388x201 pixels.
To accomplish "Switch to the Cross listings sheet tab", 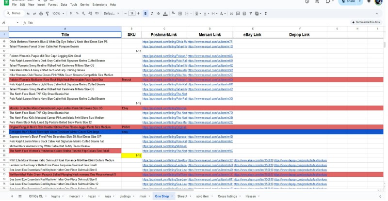I will coord(228,196).
